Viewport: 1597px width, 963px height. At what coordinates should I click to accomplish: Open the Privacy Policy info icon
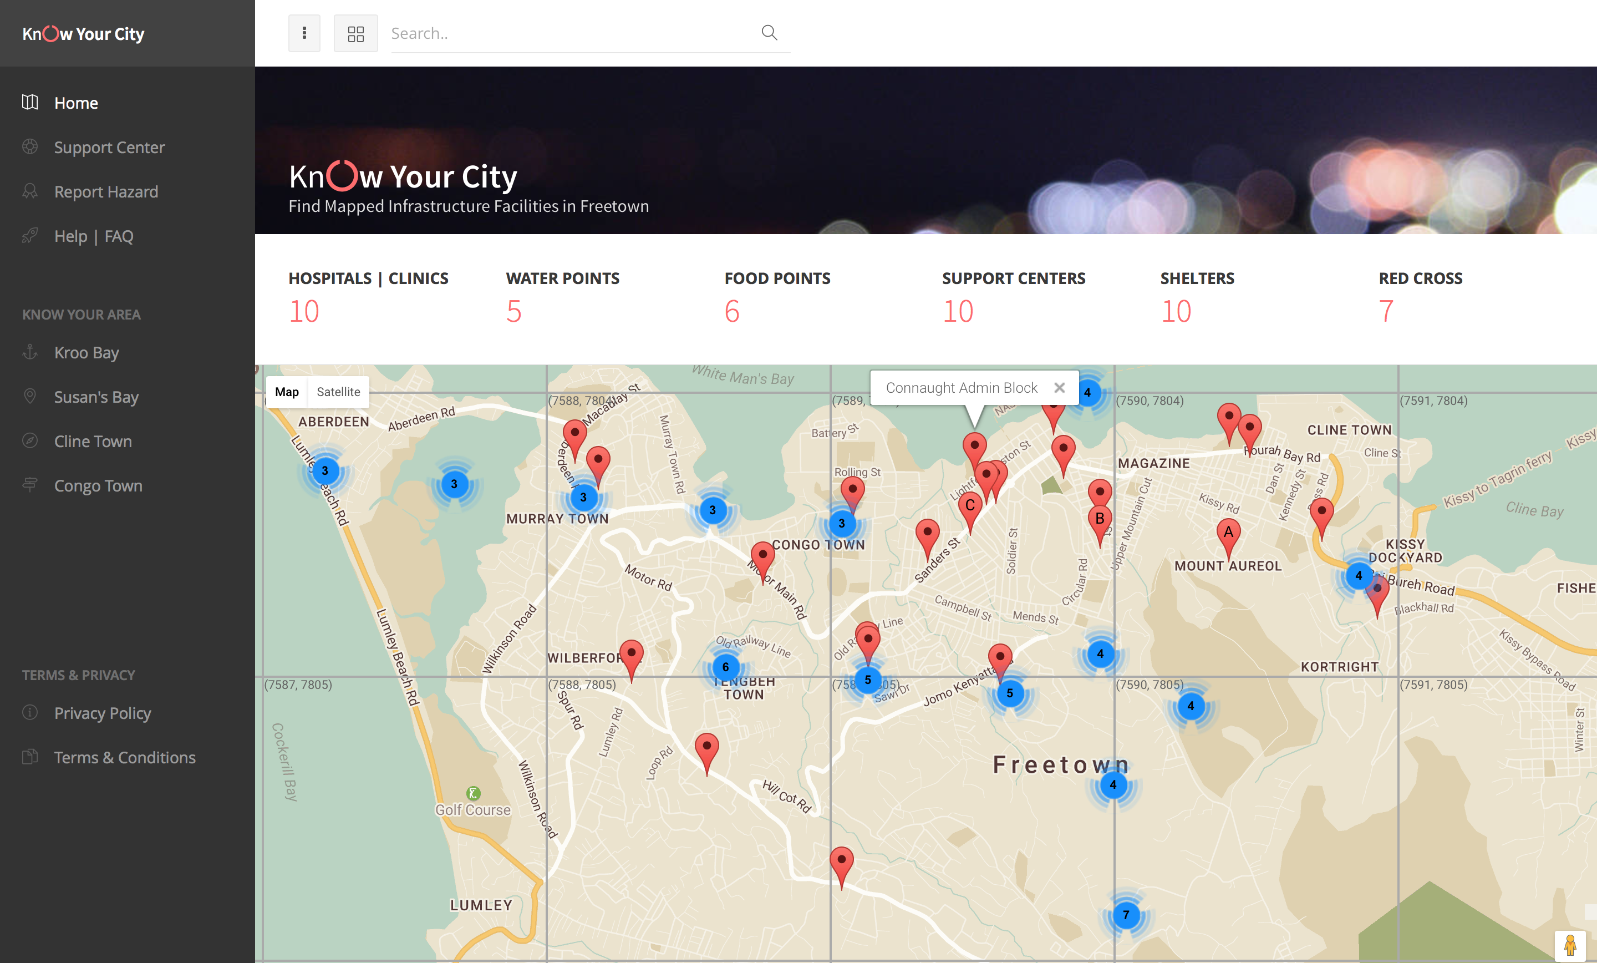30,712
